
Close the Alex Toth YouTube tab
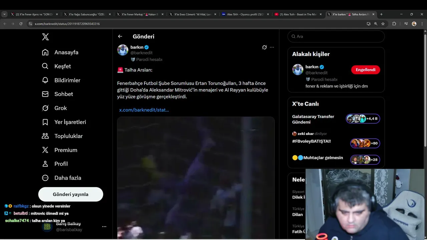(x=321, y=14)
